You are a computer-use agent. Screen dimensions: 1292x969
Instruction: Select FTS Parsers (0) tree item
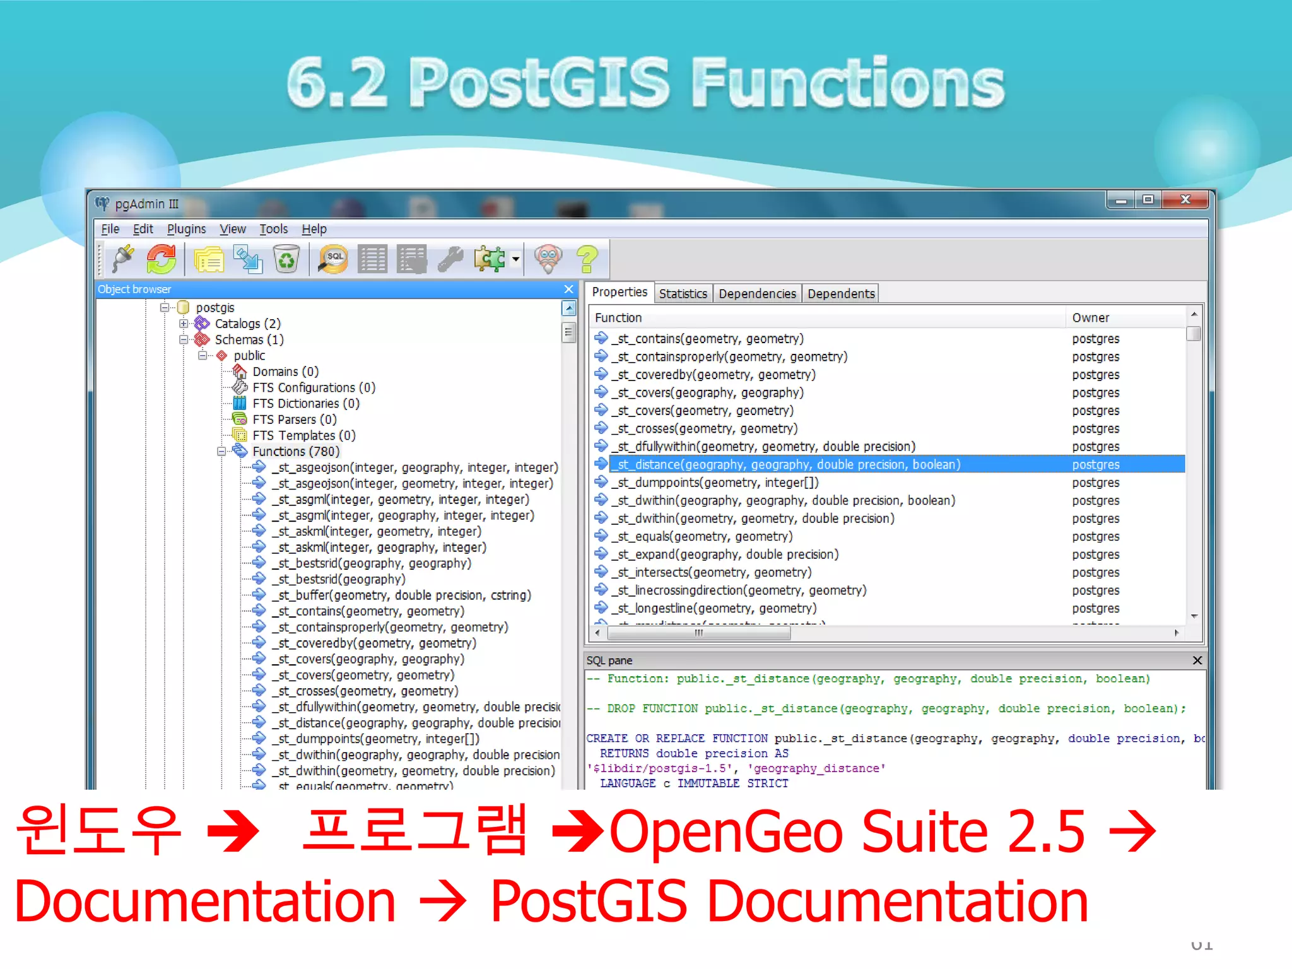[x=295, y=420]
